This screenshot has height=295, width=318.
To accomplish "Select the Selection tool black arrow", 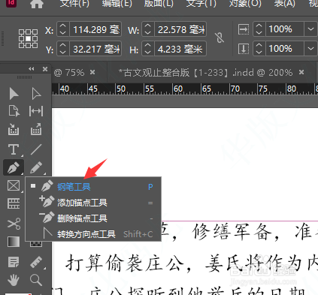I will 14,94.
